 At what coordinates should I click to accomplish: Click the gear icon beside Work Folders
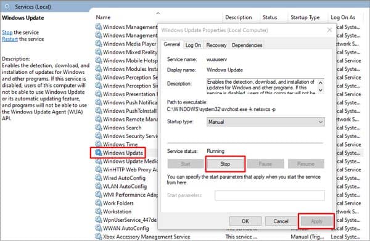[x=99, y=203]
